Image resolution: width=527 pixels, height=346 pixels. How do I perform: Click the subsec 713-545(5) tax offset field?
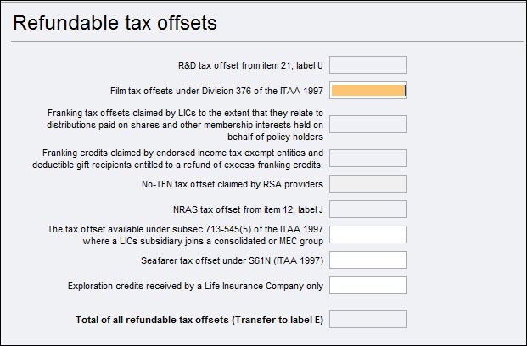click(368, 234)
